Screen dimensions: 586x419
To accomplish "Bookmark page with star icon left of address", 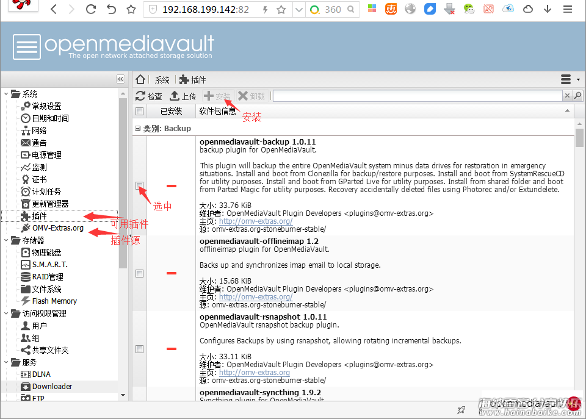I will 131,9.
